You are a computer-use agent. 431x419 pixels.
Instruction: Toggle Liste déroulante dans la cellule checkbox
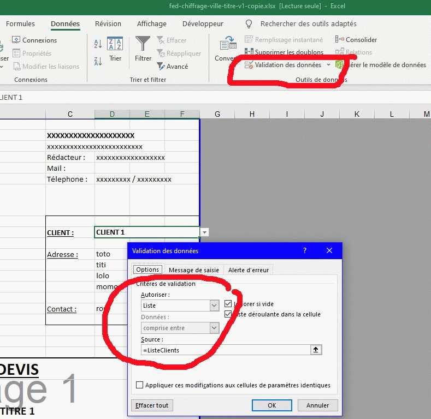[x=228, y=314]
